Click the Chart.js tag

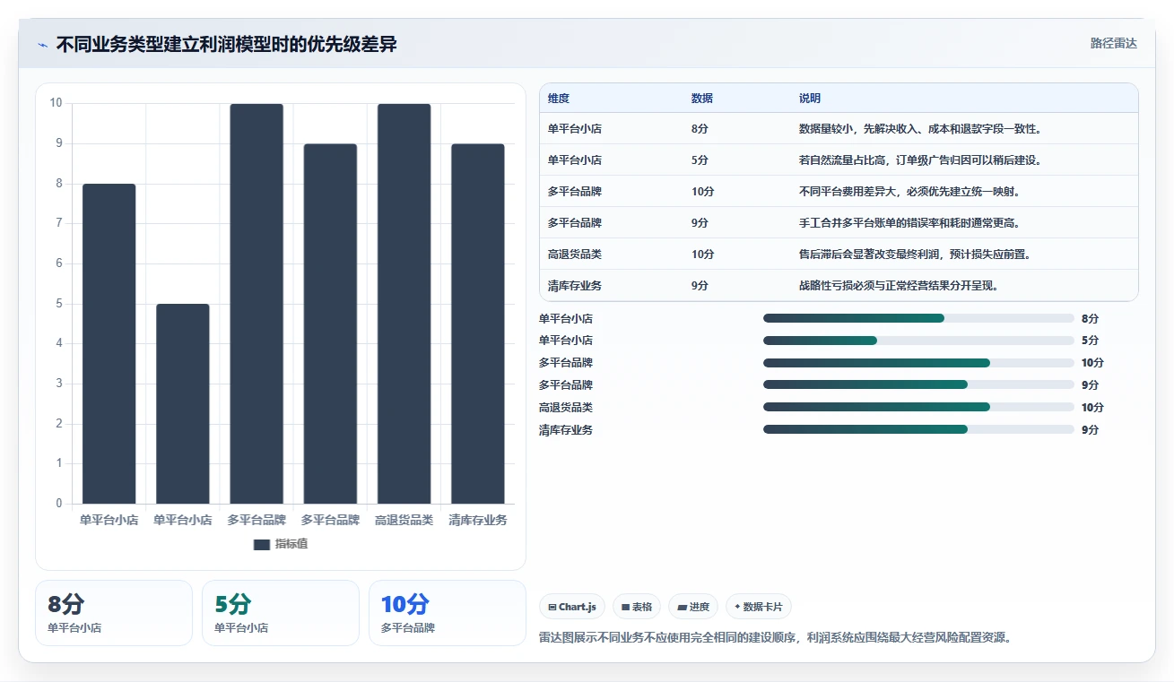572,607
